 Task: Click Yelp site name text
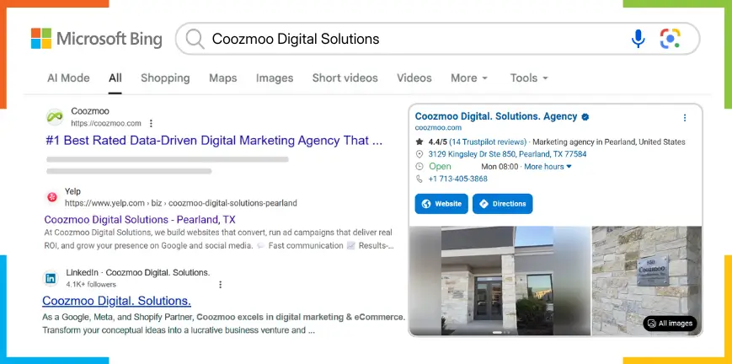pos(72,191)
